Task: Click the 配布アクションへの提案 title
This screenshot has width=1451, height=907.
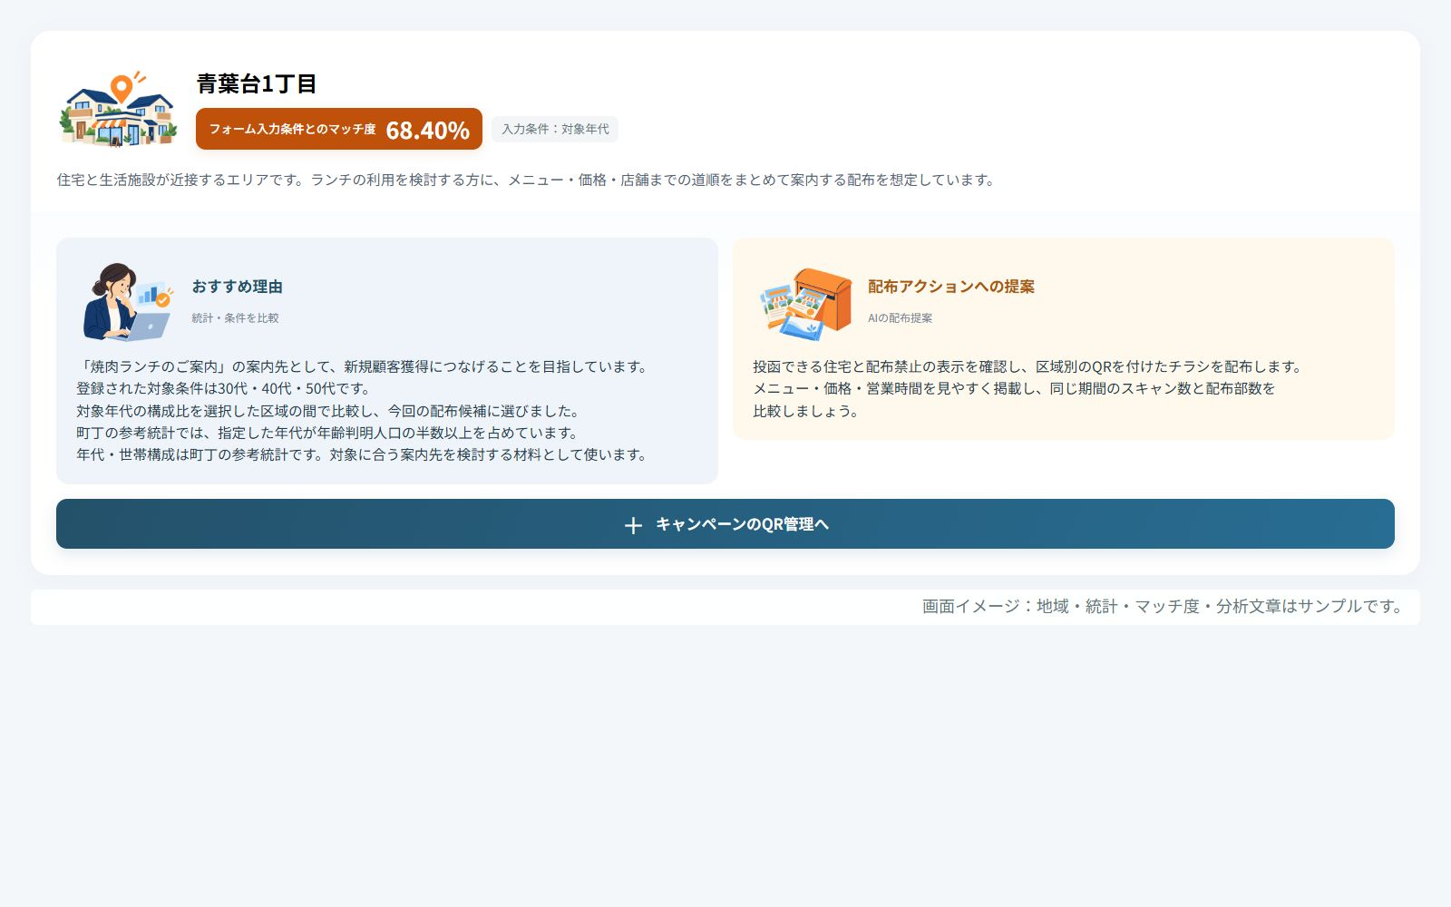Action: [x=951, y=287]
